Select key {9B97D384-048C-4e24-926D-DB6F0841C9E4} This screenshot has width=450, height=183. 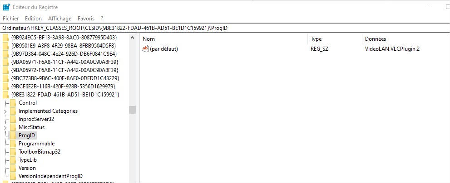[64, 54]
